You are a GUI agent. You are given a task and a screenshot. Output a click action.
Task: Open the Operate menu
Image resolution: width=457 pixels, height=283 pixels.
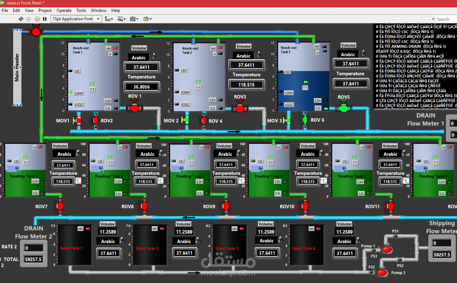click(x=64, y=10)
